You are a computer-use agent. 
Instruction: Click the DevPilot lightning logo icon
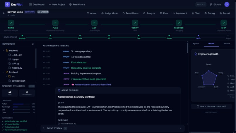(7, 4)
